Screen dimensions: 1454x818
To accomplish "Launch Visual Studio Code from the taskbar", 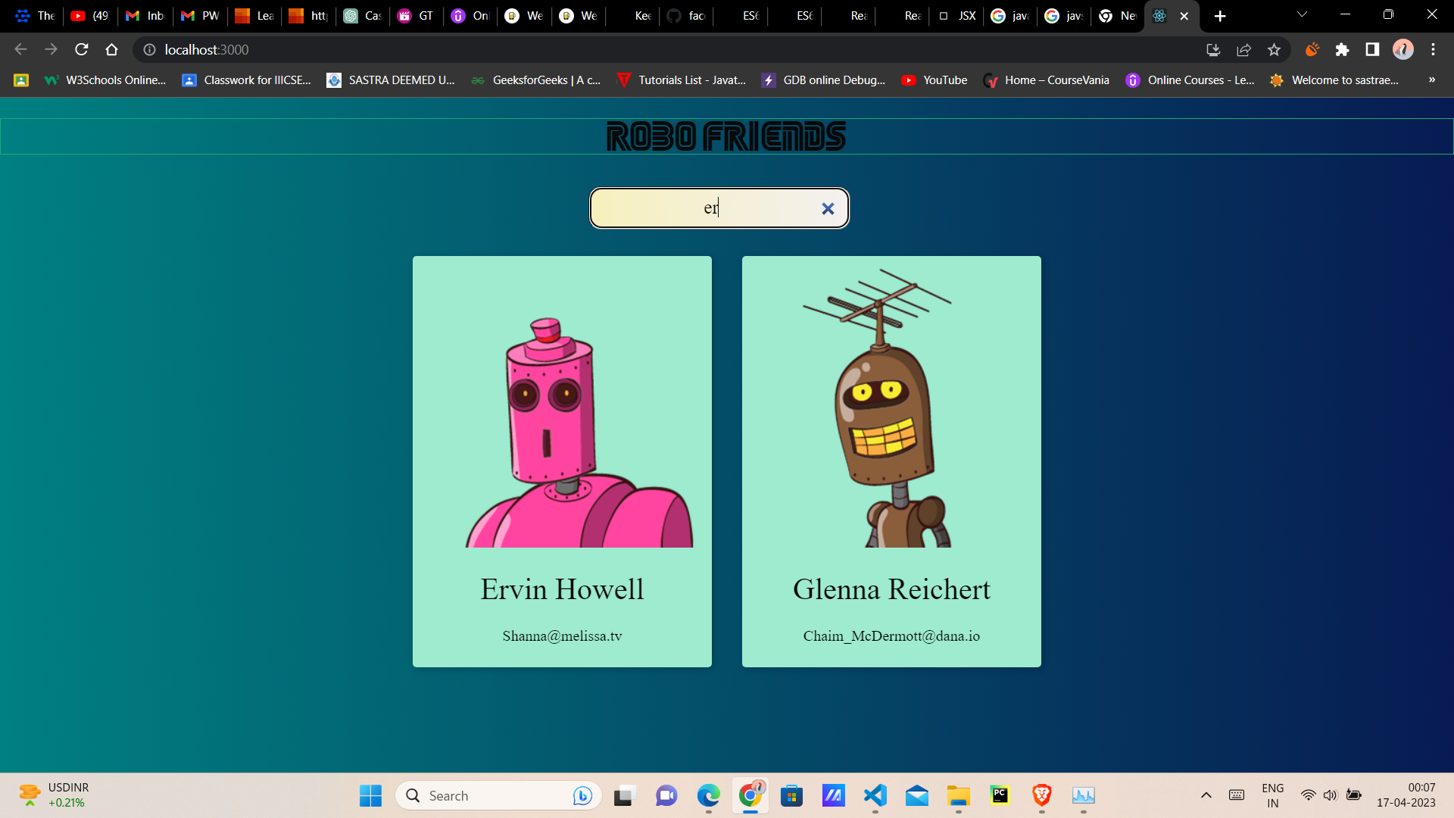I will point(875,795).
